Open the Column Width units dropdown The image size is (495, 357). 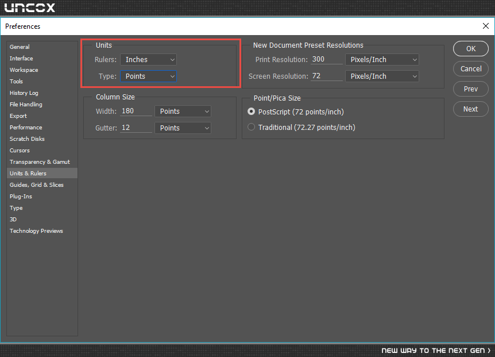pos(183,111)
